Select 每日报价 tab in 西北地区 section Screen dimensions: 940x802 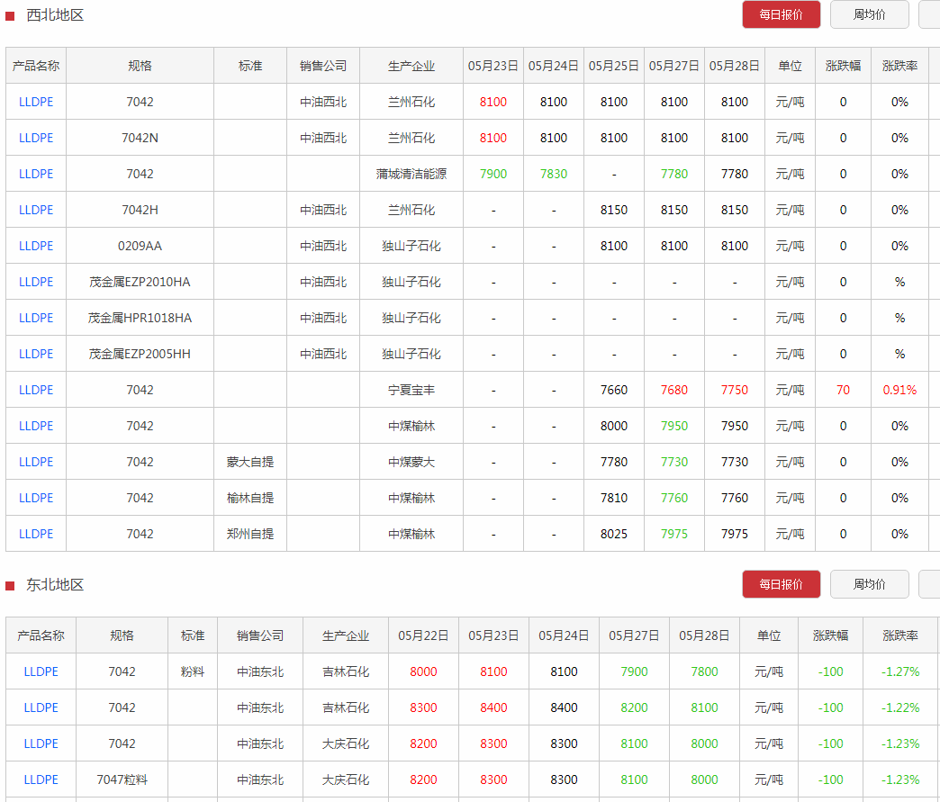pyautogui.click(x=781, y=14)
